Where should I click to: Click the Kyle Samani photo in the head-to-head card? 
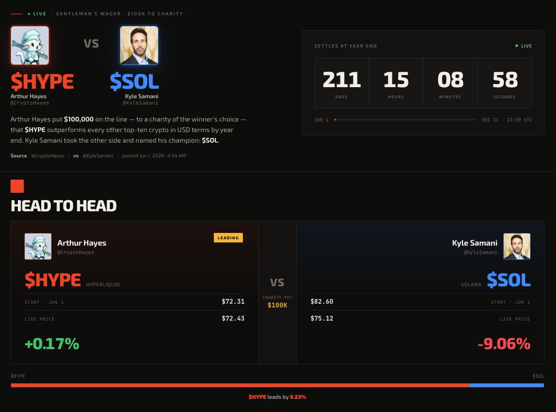click(517, 246)
